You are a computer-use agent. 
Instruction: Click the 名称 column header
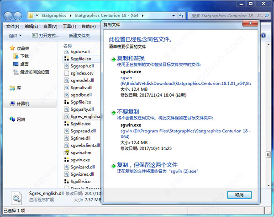[x=68, y=46]
